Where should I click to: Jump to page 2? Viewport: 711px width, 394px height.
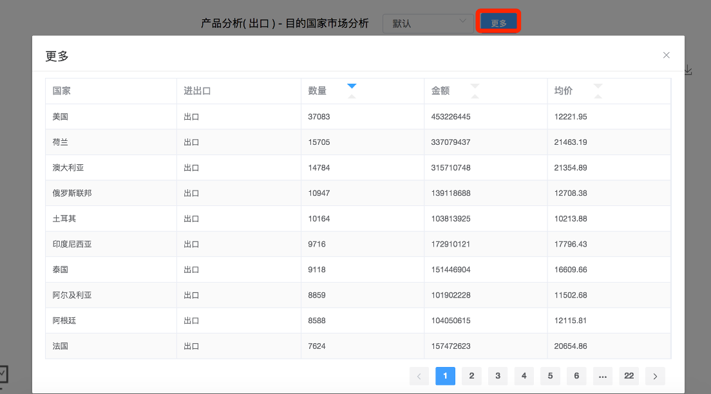point(471,376)
